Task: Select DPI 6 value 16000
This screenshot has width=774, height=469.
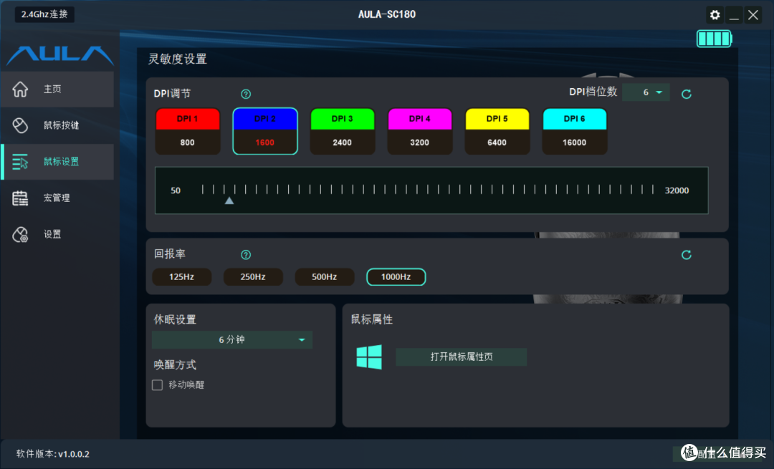Action: click(x=575, y=142)
